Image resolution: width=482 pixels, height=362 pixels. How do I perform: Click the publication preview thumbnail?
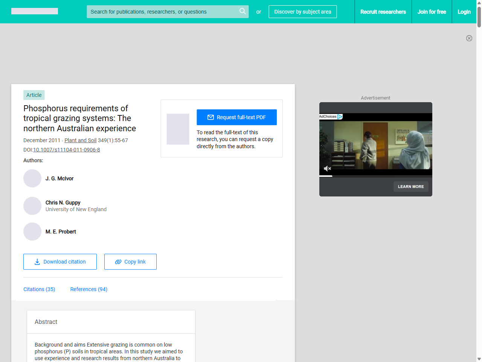(x=178, y=129)
